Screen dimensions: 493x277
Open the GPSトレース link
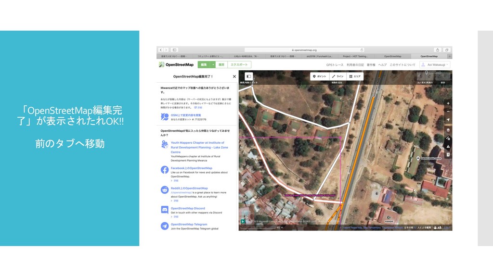[335, 65]
